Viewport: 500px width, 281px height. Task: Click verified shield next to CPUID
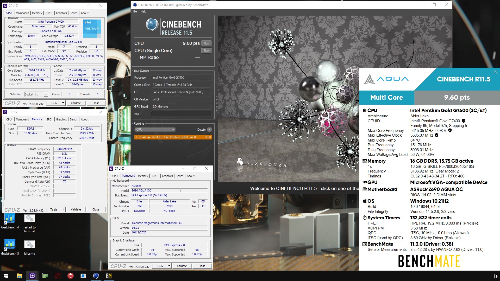coord(464,121)
